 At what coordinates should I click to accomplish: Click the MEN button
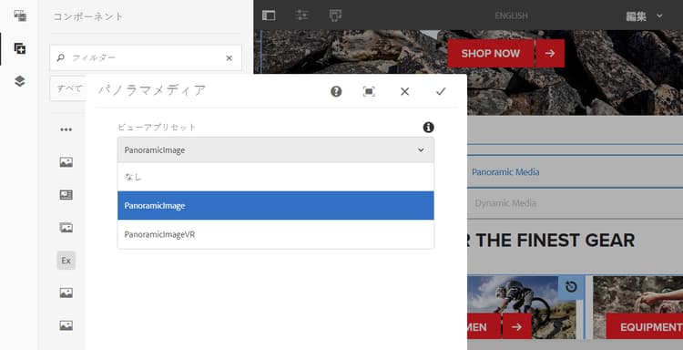[484, 327]
